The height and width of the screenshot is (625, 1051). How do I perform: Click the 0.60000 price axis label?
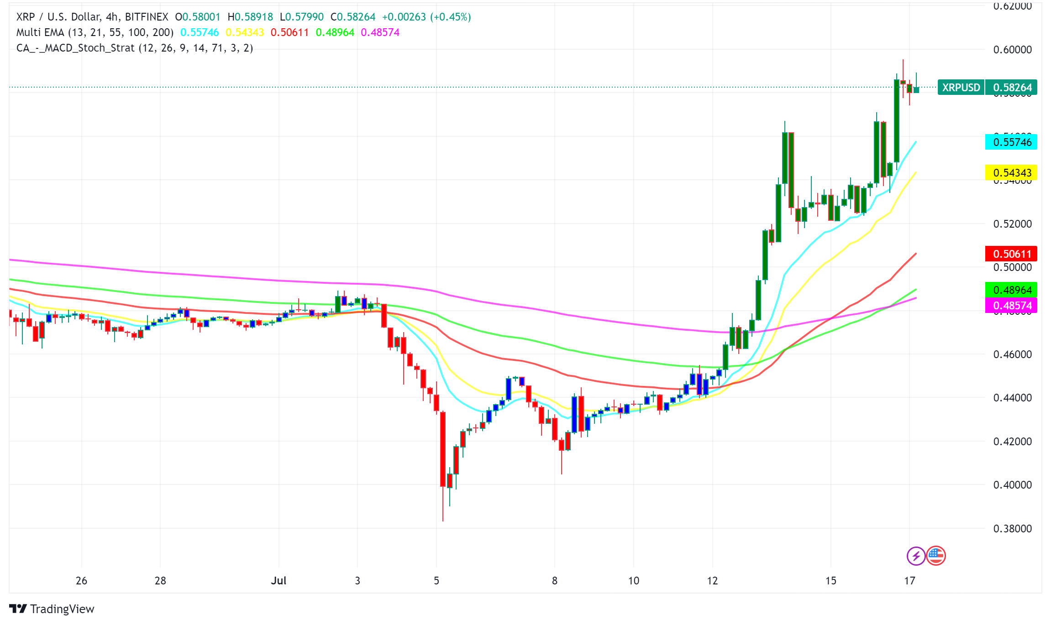point(1012,49)
